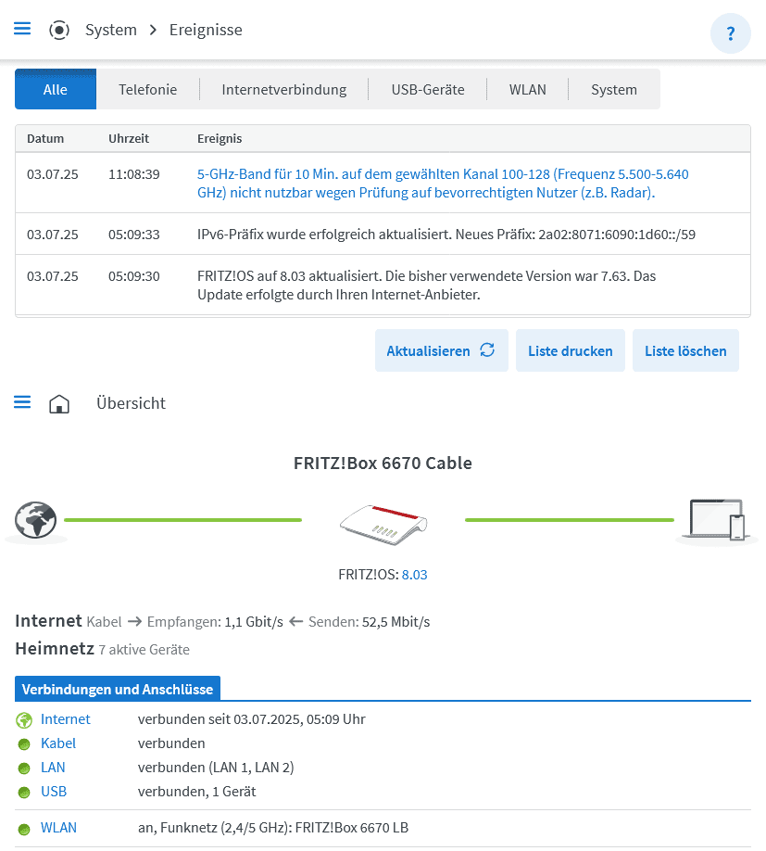Select the IPv6-Präfix aktualisiert event row
This screenshot has height=851, width=766.
tap(383, 234)
